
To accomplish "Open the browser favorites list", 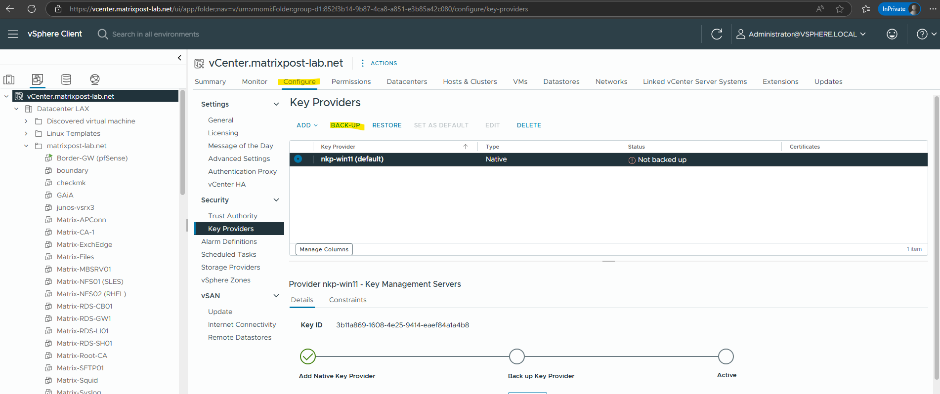I will click(x=866, y=9).
